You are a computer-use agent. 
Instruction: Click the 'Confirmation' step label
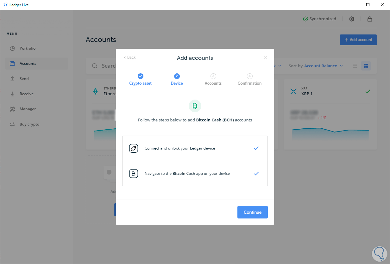pyautogui.click(x=250, y=83)
